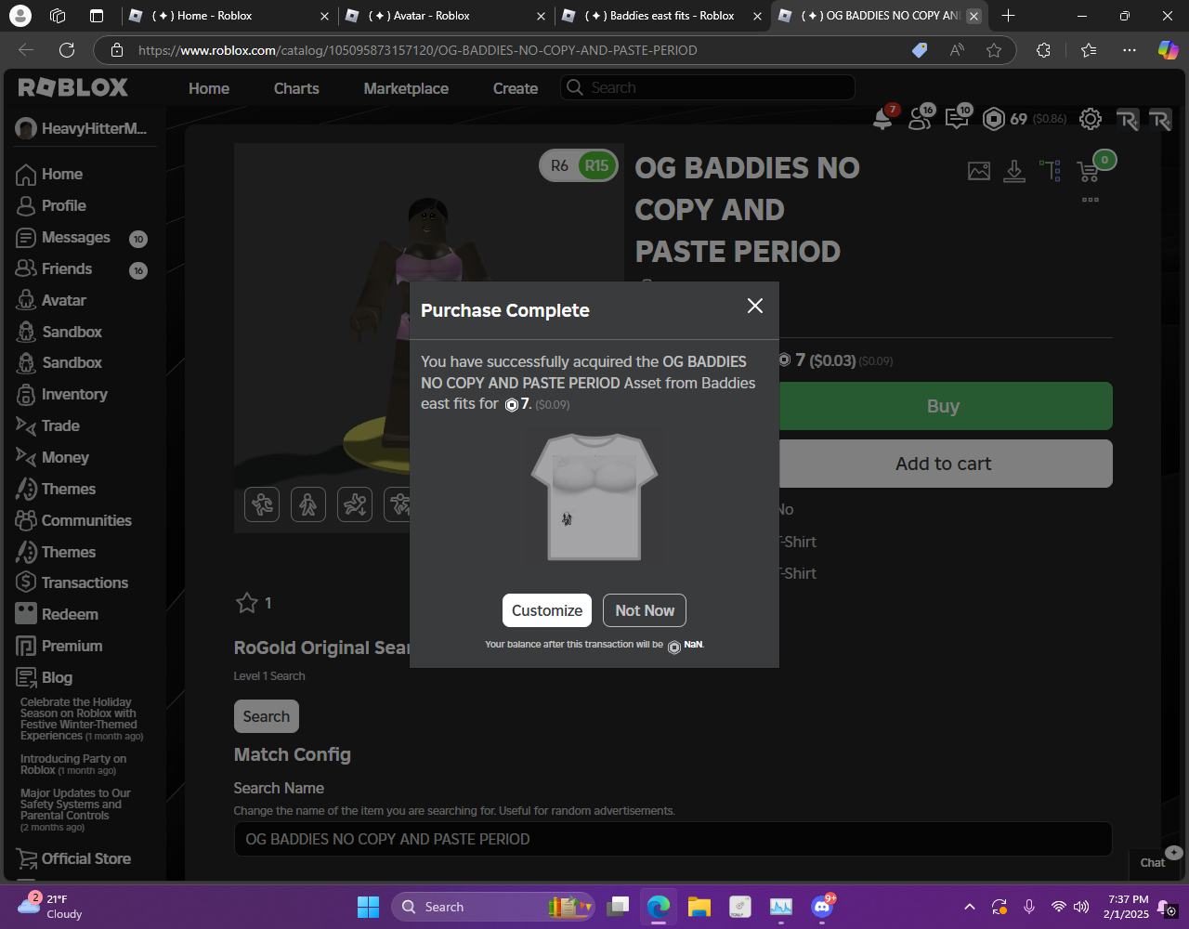This screenshot has width=1189, height=929.
Task: Open Marketplace in top navigation
Action: tap(406, 88)
